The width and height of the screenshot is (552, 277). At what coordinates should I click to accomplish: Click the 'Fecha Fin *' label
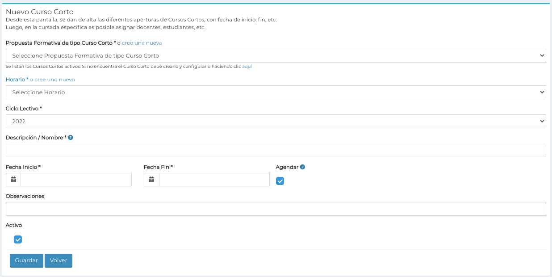[158, 167]
